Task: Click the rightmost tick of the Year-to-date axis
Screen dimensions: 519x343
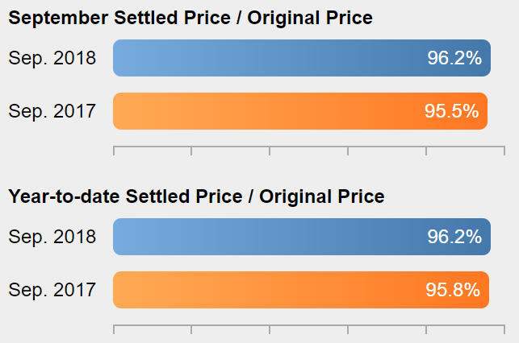Action: click(x=504, y=329)
